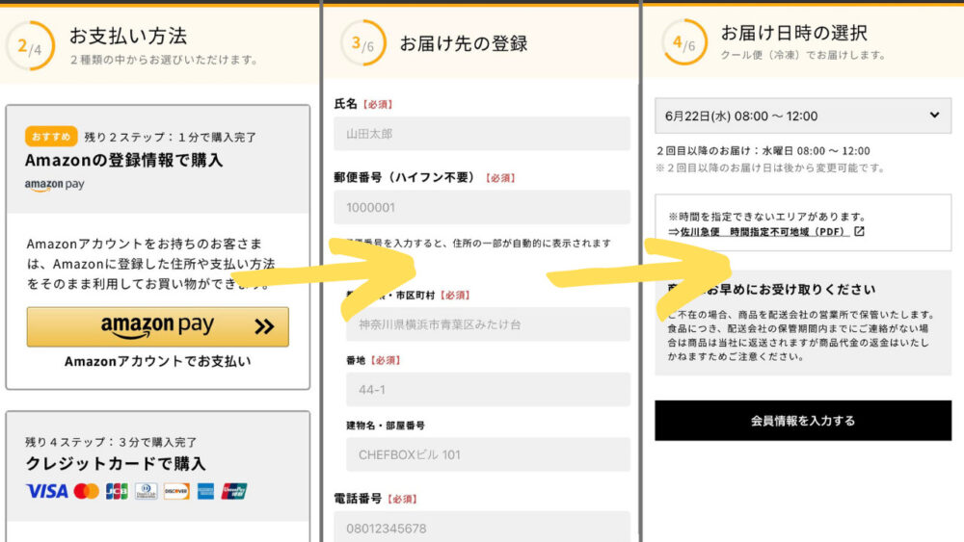Click the Amazonの登録情報で購入 heading
This screenshot has width=964, height=542.
point(124,160)
